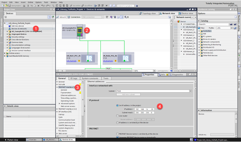Select the UR_Rob2 robot device icon

126,59
